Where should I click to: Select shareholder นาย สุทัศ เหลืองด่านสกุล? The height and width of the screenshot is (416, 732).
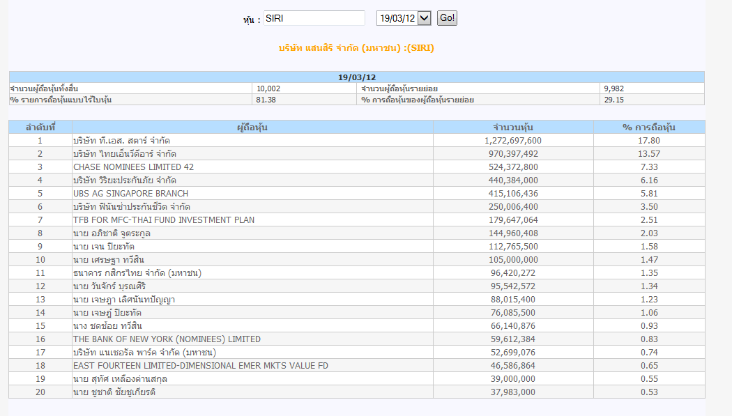coord(120,379)
